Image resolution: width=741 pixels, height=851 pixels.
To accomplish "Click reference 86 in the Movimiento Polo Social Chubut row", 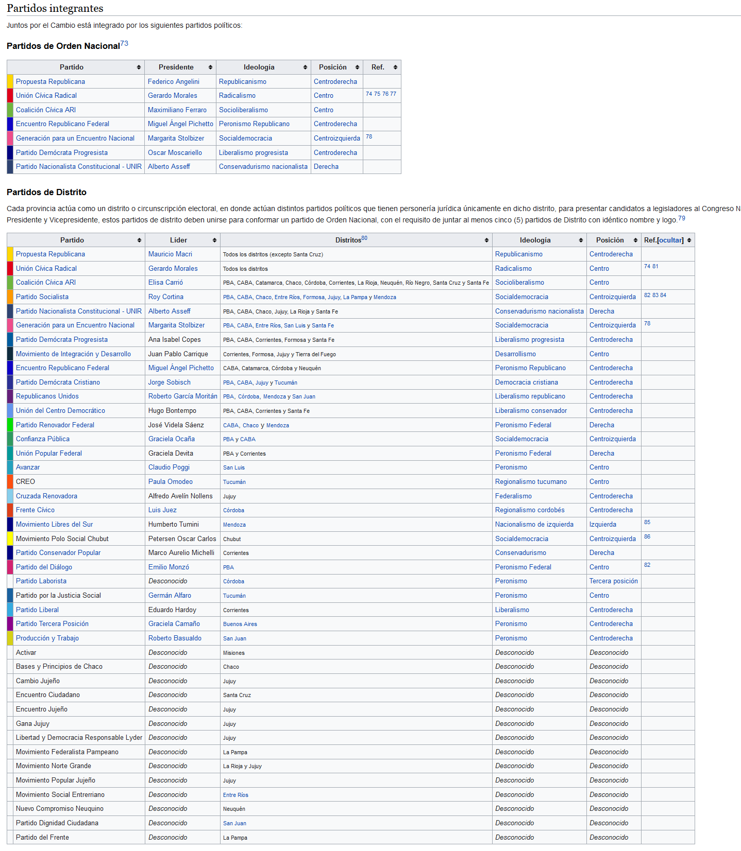I will pos(647,536).
